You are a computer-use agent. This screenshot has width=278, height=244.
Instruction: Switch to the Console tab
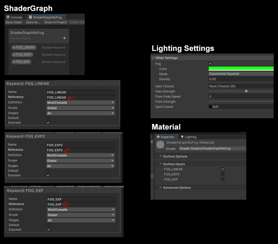[14, 17]
